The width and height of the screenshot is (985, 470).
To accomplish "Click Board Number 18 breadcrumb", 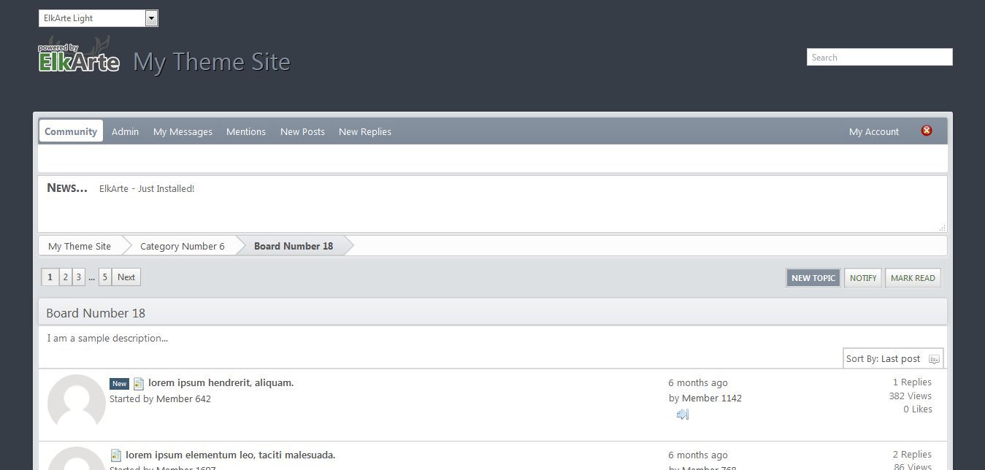I will [x=294, y=246].
